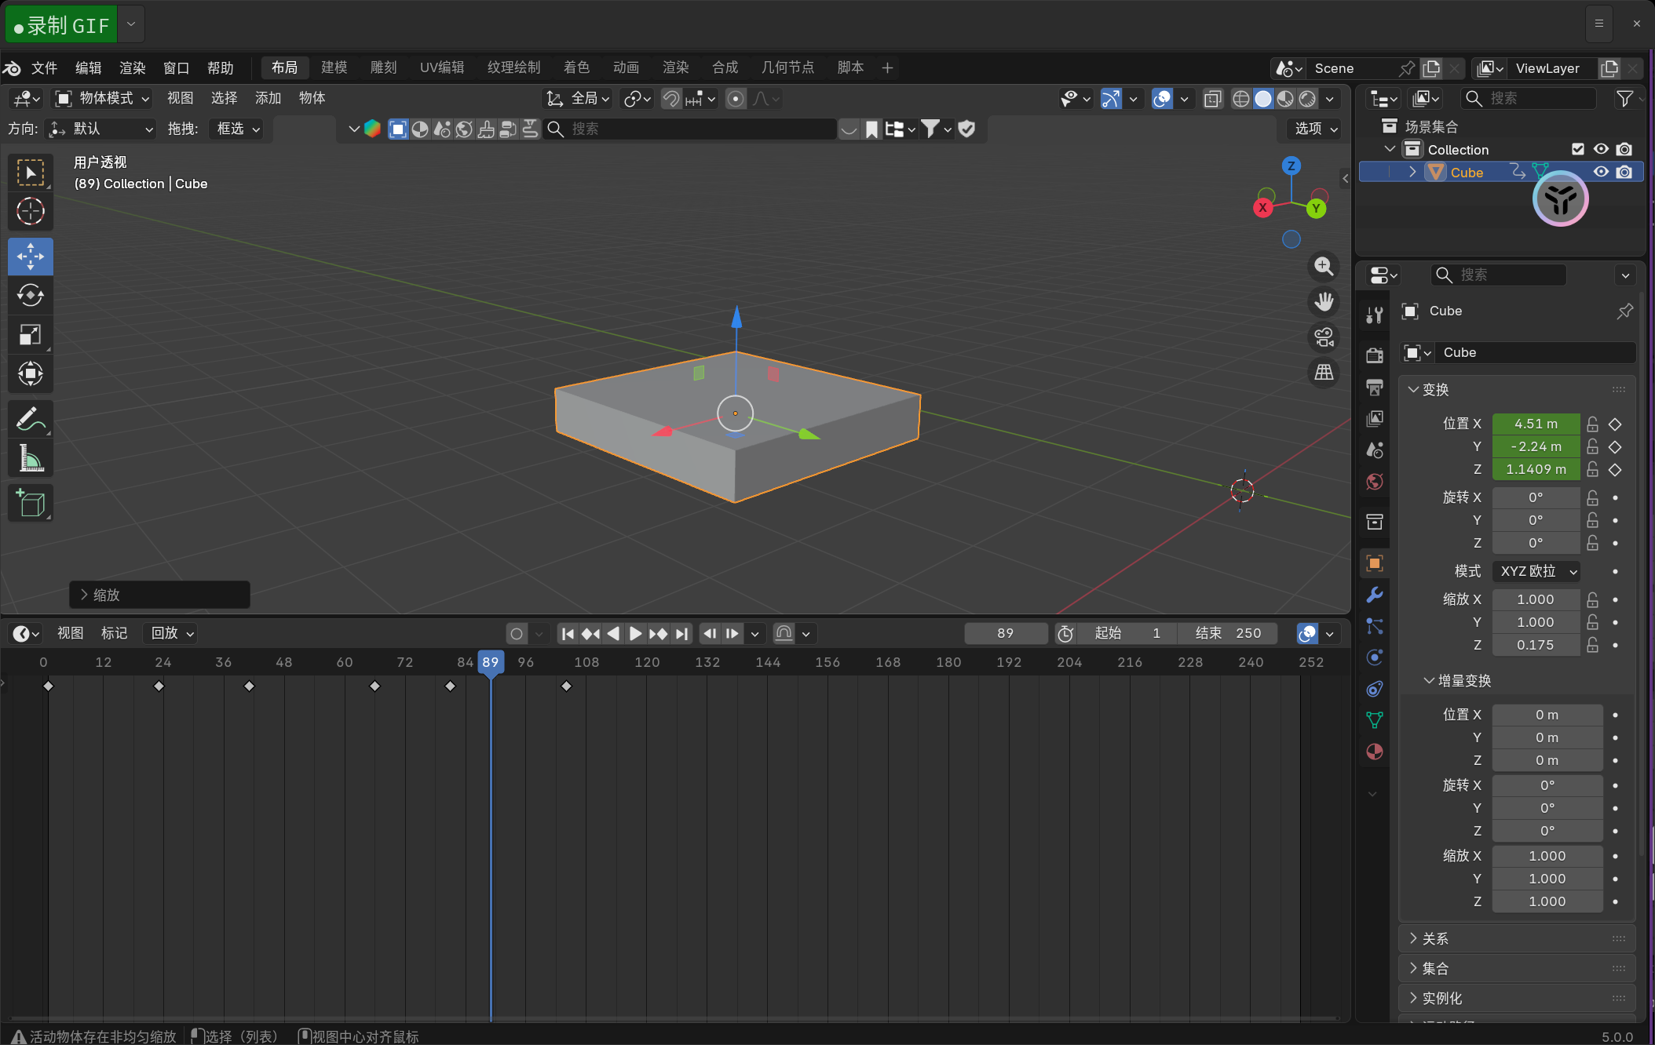Uncheck the Collection exclude checkbox
Image resolution: width=1655 pixels, height=1045 pixels.
click(1578, 149)
